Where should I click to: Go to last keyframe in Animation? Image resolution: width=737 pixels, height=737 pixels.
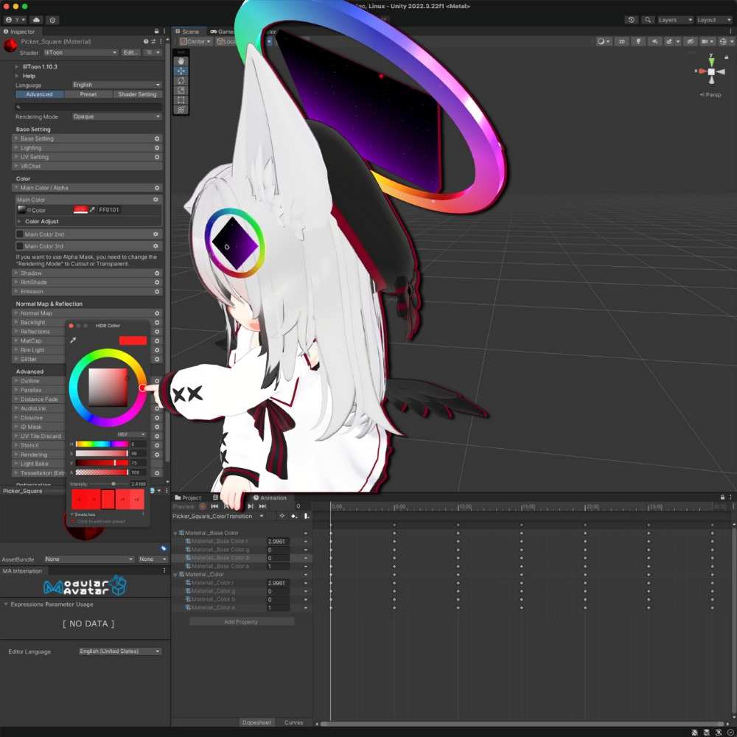point(262,506)
